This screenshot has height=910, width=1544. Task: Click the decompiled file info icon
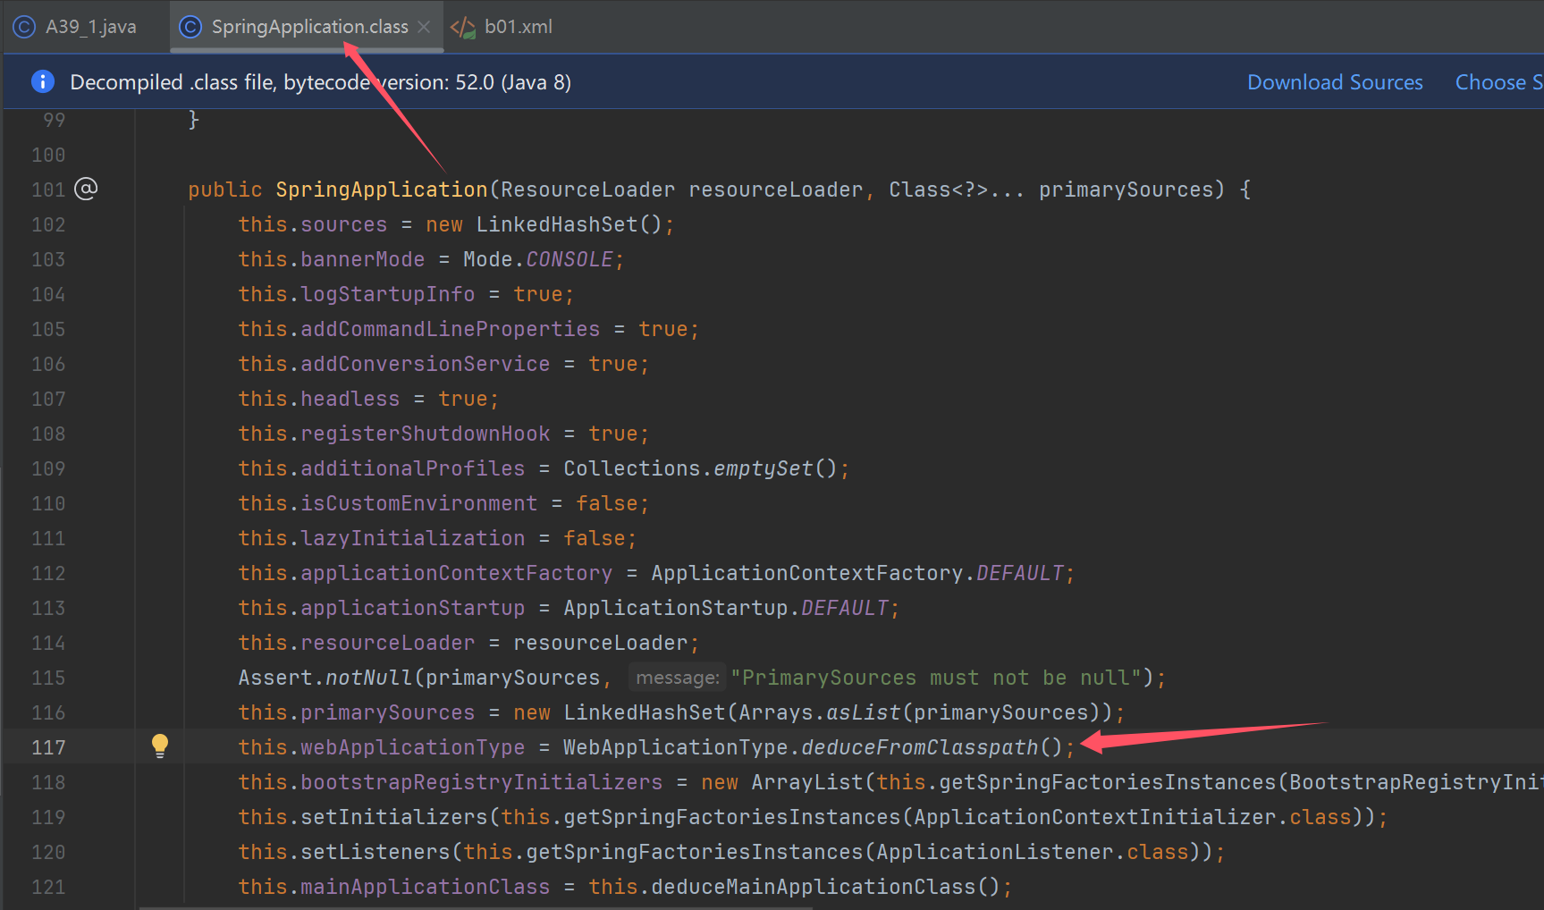pyautogui.click(x=43, y=81)
